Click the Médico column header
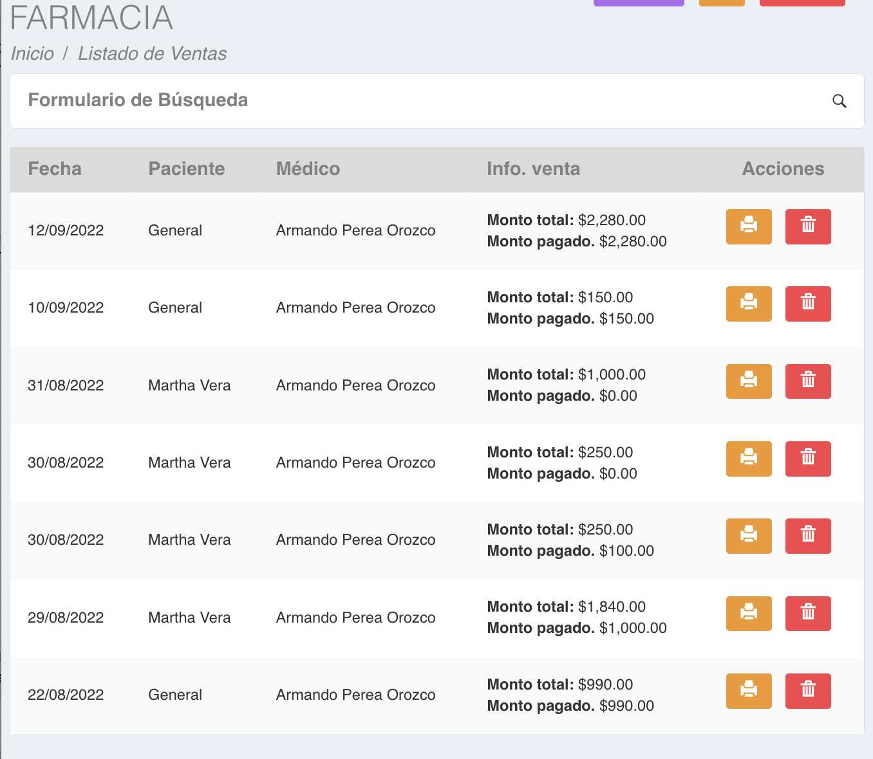The width and height of the screenshot is (873, 759). tap(308, 169)
